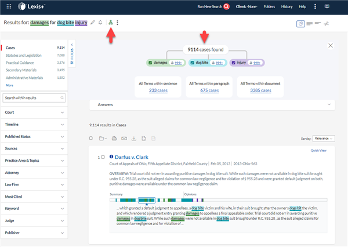This screenshot has width=348, height=247.
Task: Create an alert with the bell icon
Action: (100, 23)
